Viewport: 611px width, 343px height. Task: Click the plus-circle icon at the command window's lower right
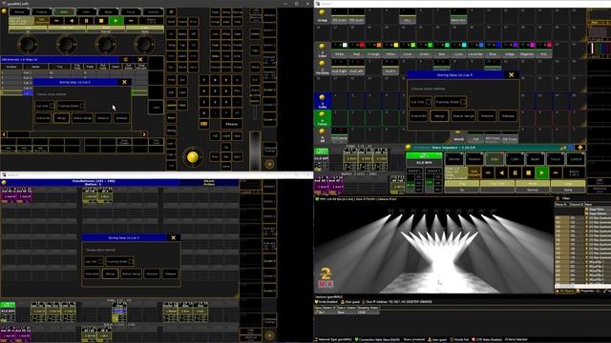click(269, 164)
